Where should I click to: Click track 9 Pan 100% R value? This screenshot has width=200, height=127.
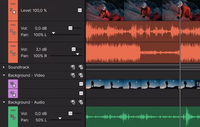click(40, 56)
